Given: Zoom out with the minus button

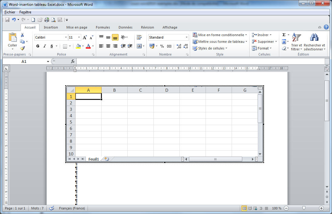Looking at the screenshot, I should click(x=286, y=208).
